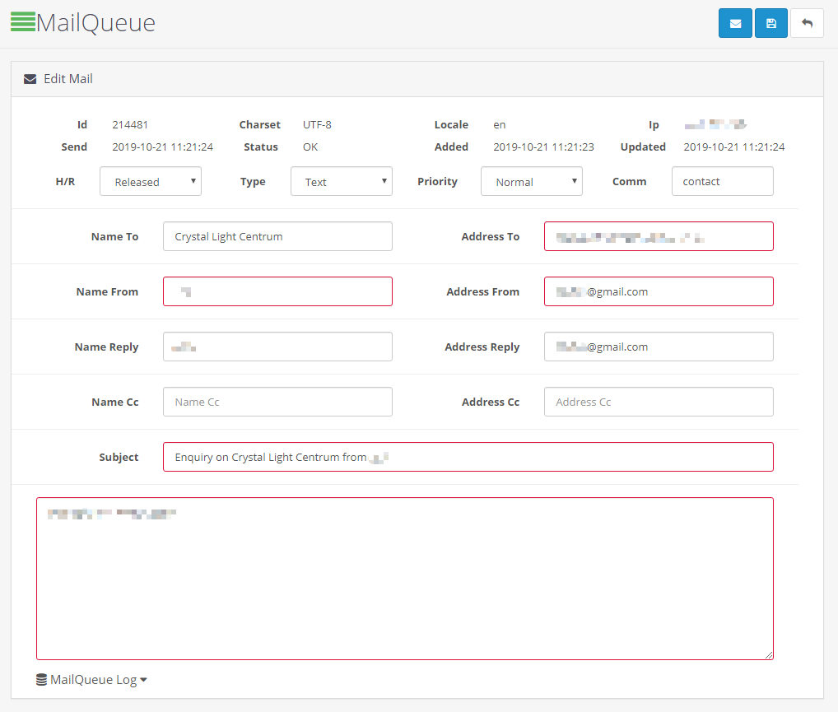Click the Send timestamp 2019-10-21 11:21:24
The image size is (838, 712).
point(162,147)
